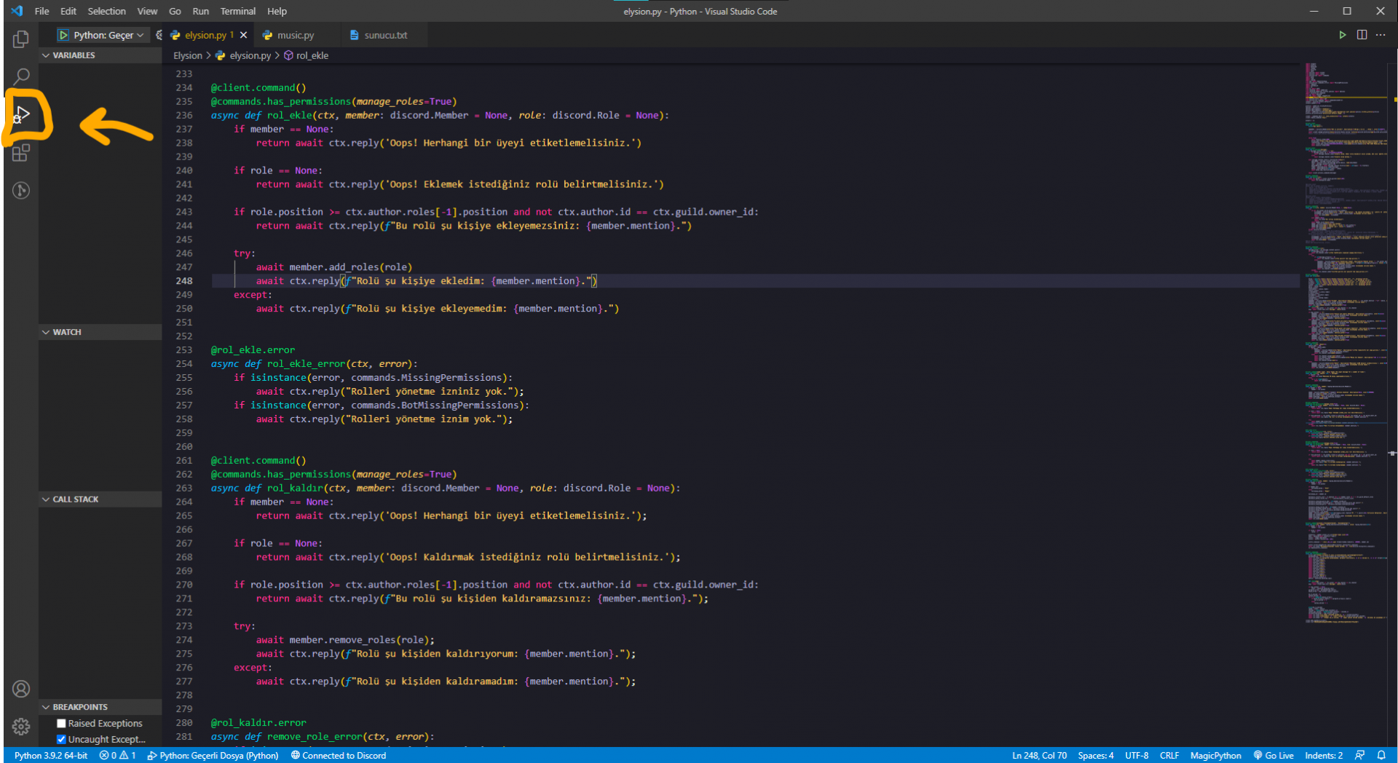Click Elysion folder in breadcrumbs

pos(188,55)
